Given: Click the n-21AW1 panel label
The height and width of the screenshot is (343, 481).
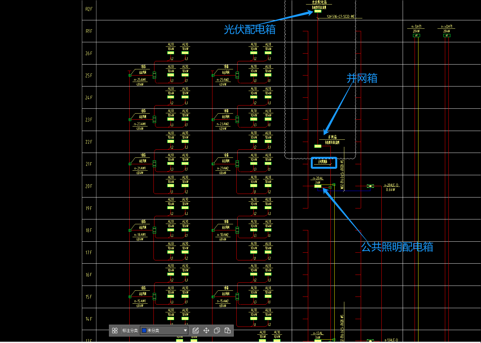Looking at the screenshot, I should pyautogui.click(x=140, y=168).
